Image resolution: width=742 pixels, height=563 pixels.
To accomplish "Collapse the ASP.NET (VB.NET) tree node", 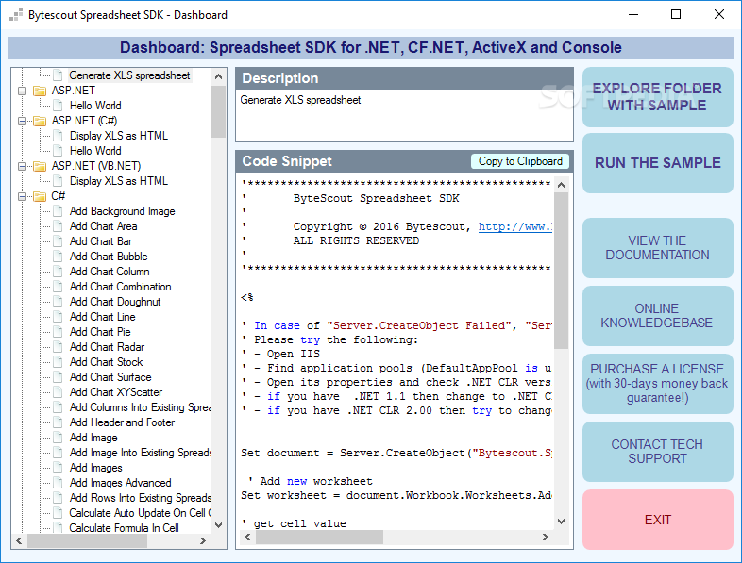I will (x=23, y=166).
